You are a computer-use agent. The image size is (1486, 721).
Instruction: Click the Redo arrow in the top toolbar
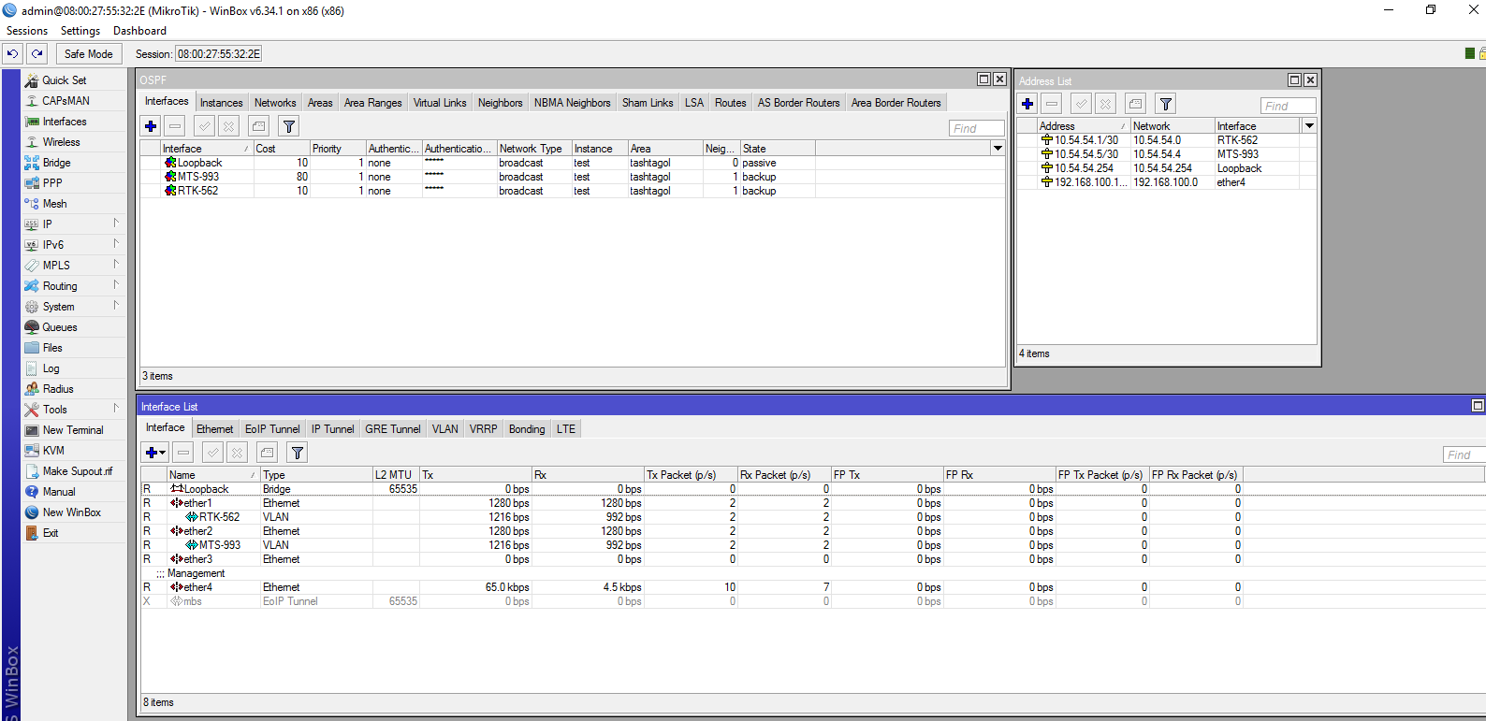(37, 53)
